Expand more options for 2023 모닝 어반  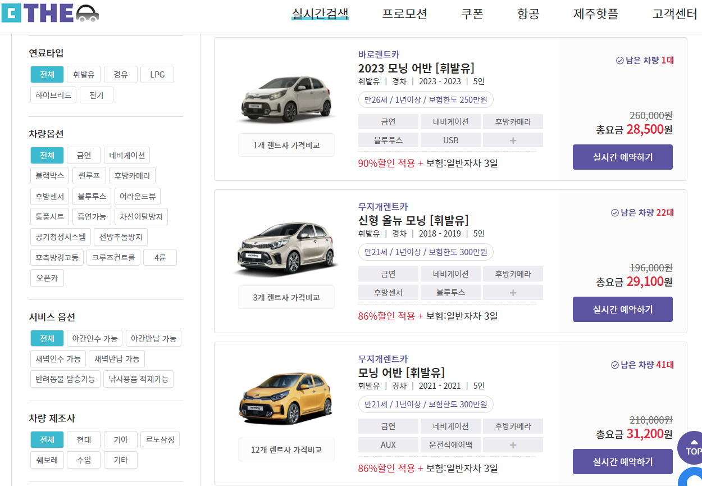[513, 140]
